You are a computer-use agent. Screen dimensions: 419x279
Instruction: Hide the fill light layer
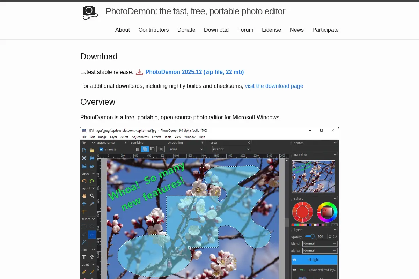point(294,260)
